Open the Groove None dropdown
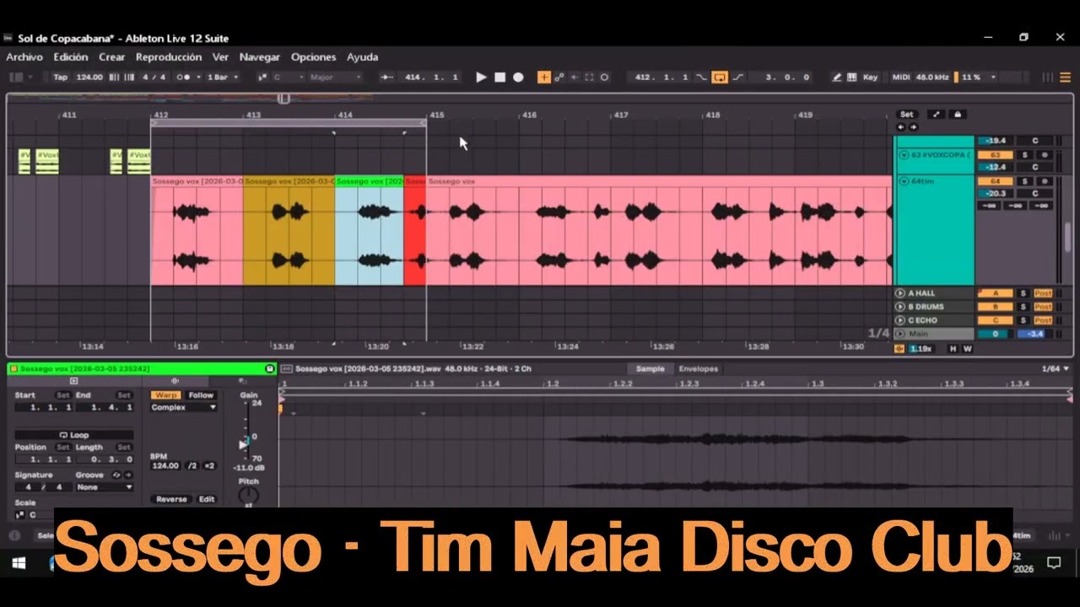Screen dimensions: 1080x607 (104, 487)
